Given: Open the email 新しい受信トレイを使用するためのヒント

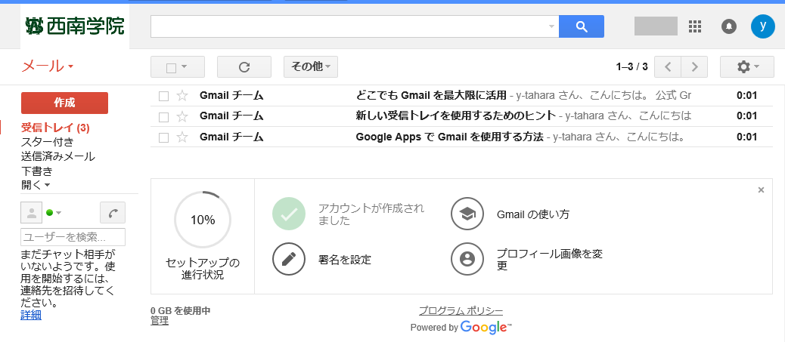Looking at the screenshot, I should coord(461,116).
